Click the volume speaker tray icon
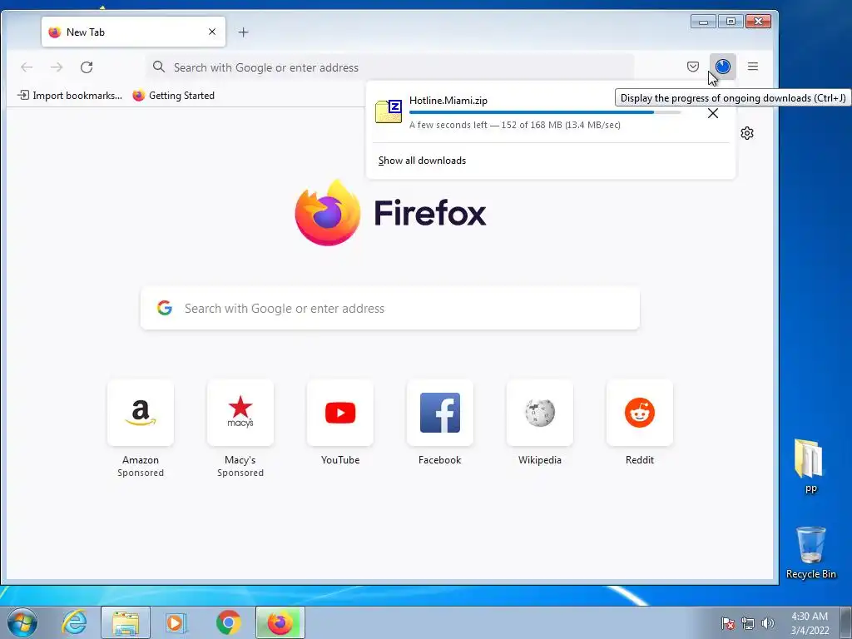The image size is (852, 639). coord(767,623)
